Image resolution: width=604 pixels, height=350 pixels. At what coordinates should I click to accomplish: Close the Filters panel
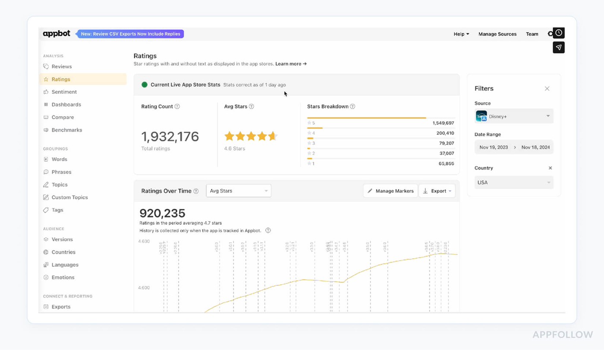pyautogui.click(x=547, y=88)
